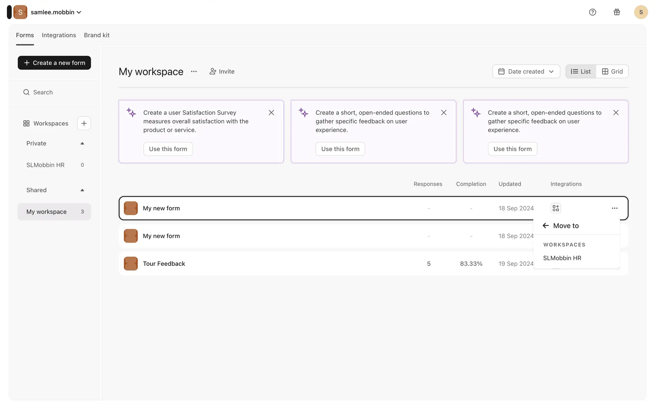Add a new workspace with the plus icon

point(84,123)
